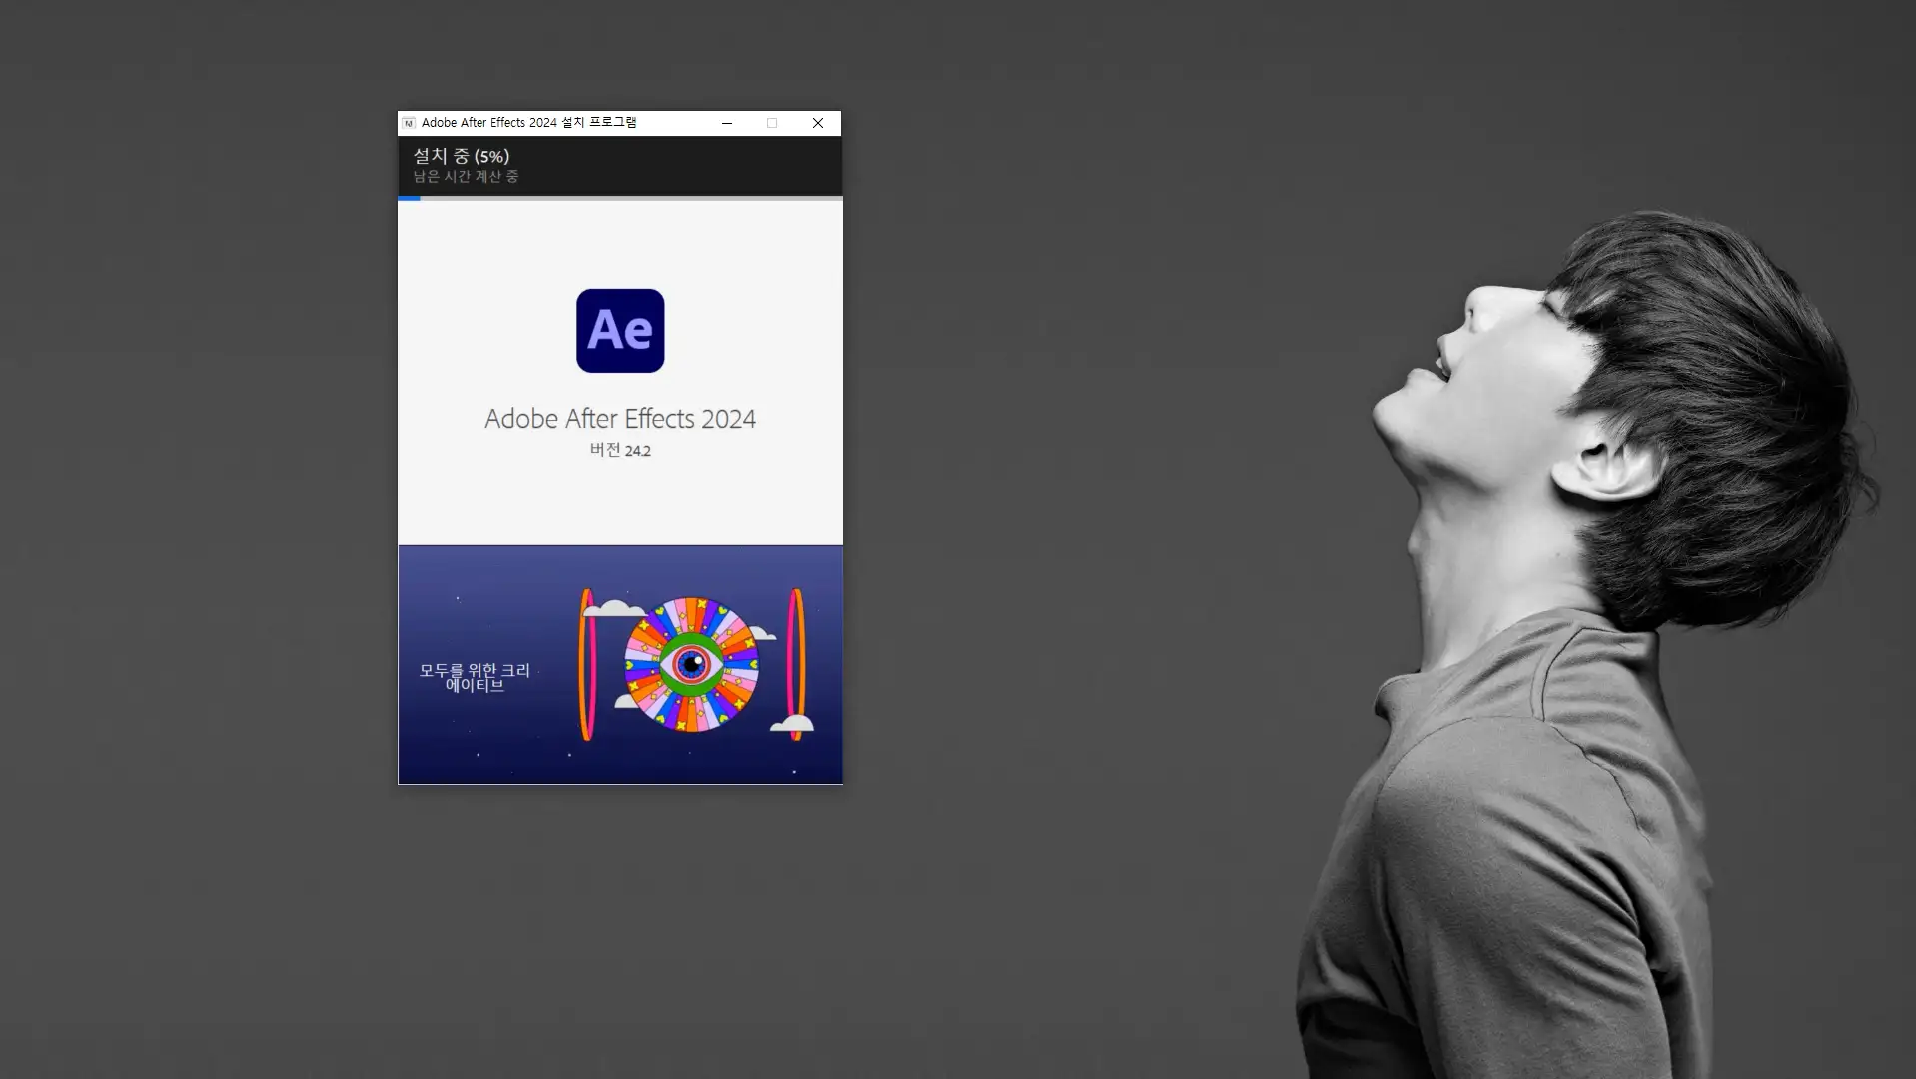Close the After Effects 2024 installer
The image size is (1916, 1079).
[818, 123]
